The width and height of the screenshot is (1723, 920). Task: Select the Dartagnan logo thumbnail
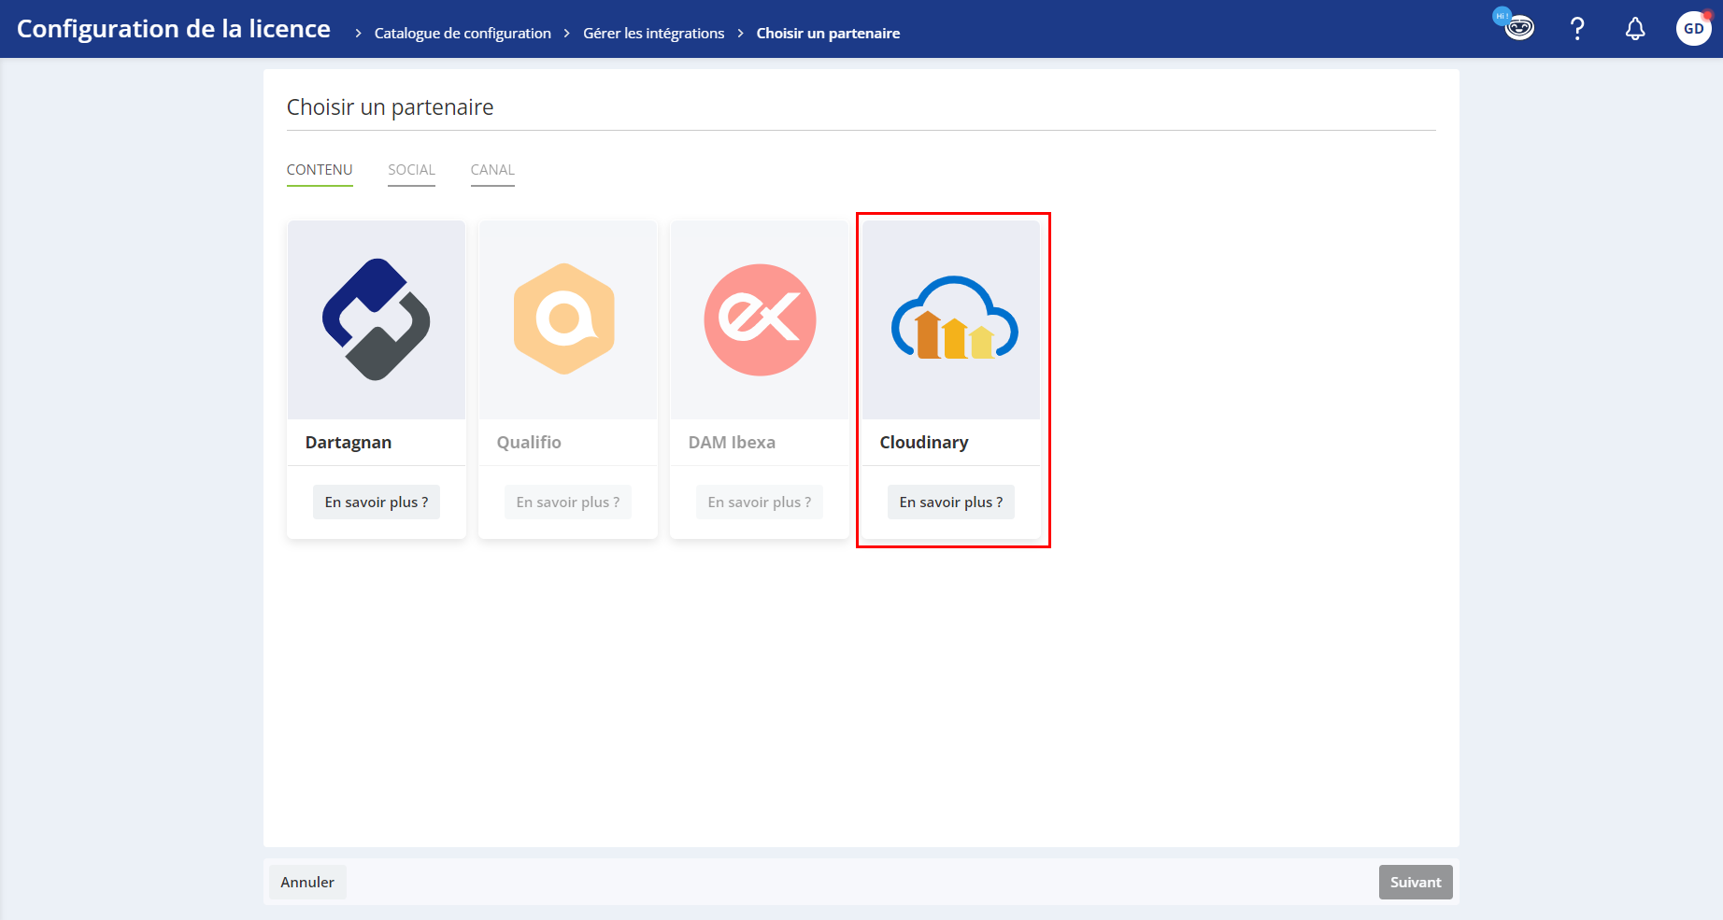click(x=377, y=319)
